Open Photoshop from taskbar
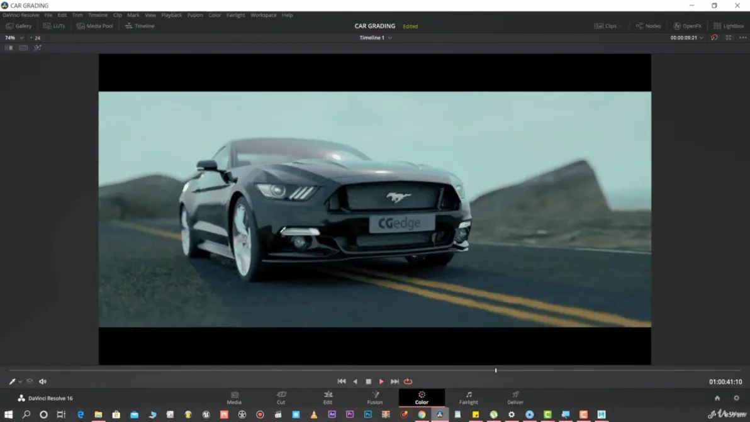The height and width of the screenshot is (422, 750). (367, 414)
